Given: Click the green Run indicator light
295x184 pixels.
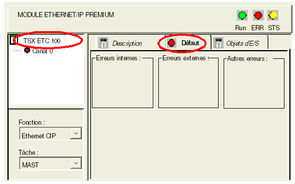Looking at the screenshot, I should 242,16.
